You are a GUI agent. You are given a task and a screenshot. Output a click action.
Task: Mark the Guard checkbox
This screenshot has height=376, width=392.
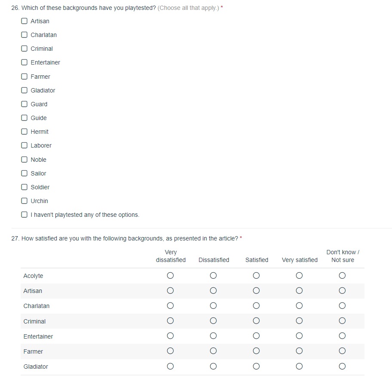coord(24,104)
